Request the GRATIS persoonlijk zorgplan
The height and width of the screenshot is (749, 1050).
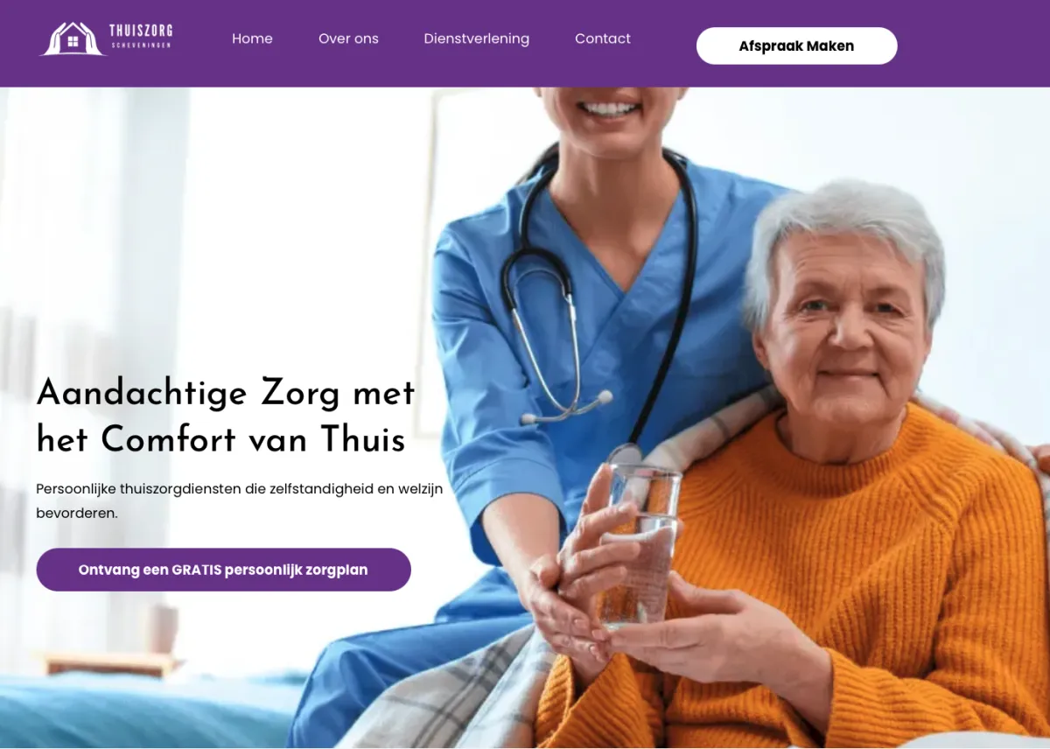pyautogui.click(x=223, y=570)
